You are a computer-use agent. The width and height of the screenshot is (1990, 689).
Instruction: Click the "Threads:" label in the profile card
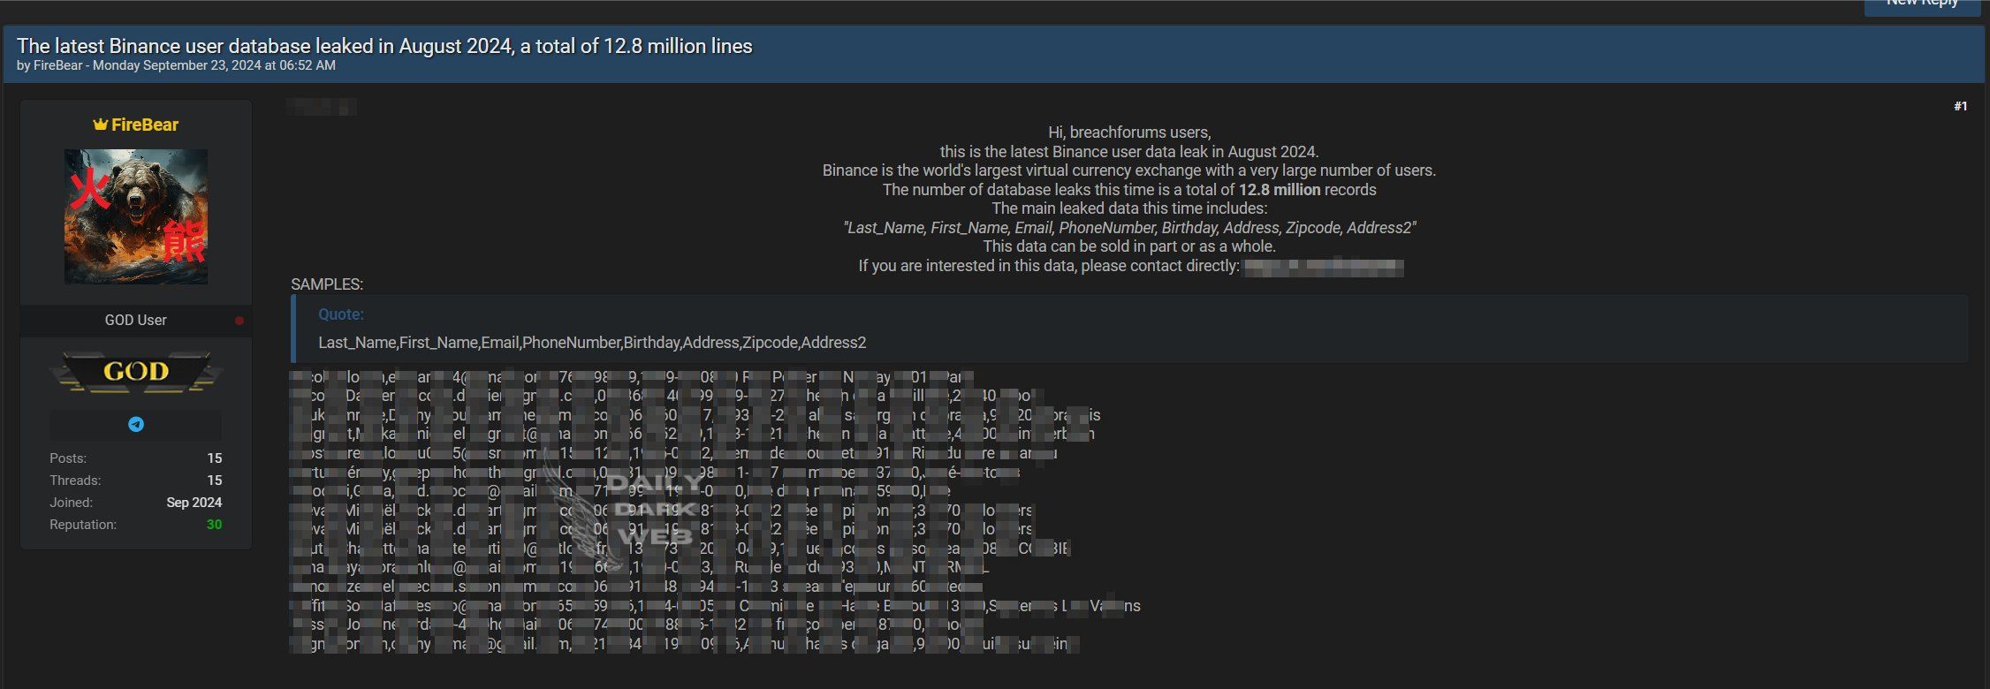click(75, 481)
